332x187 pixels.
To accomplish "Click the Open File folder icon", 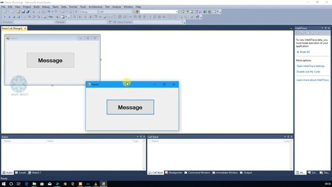I will tap(19, 11).
